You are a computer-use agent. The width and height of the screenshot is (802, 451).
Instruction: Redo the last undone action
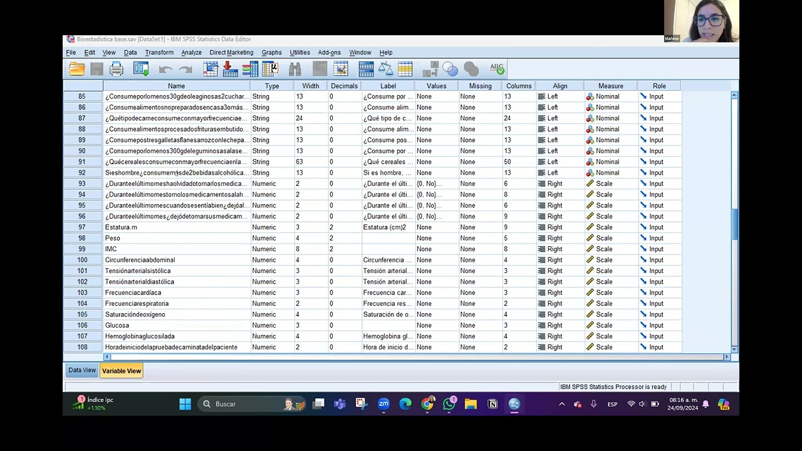pyautogui.click(x=185, y=69)
